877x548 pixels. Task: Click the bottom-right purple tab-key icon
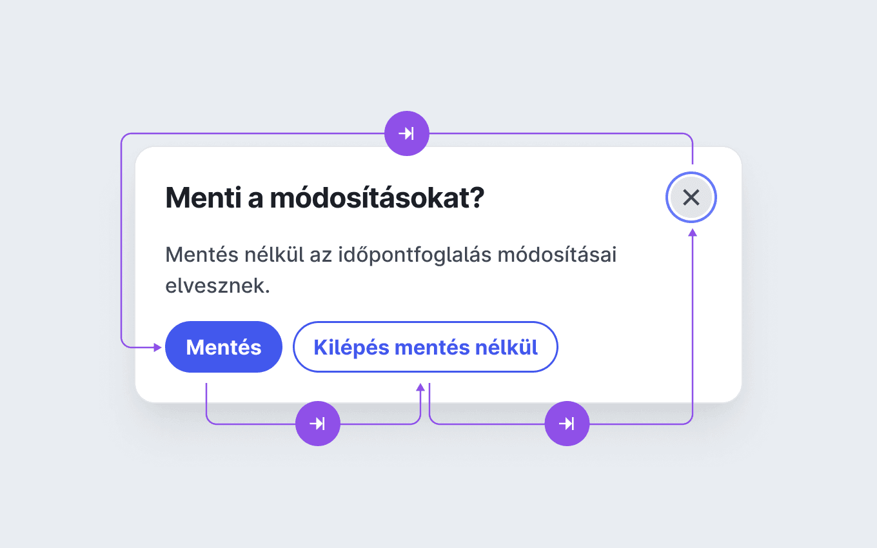[x=567, y=424]
